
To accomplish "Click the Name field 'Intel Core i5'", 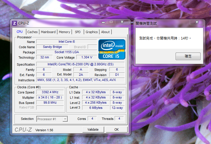I will [67, 42].
